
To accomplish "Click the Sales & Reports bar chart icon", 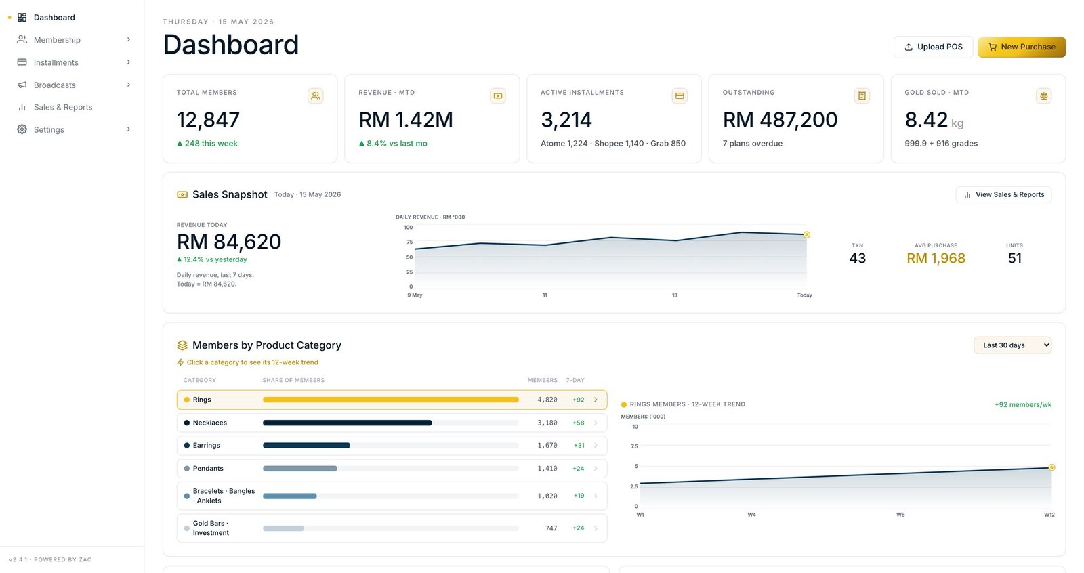I will point(22,107).
